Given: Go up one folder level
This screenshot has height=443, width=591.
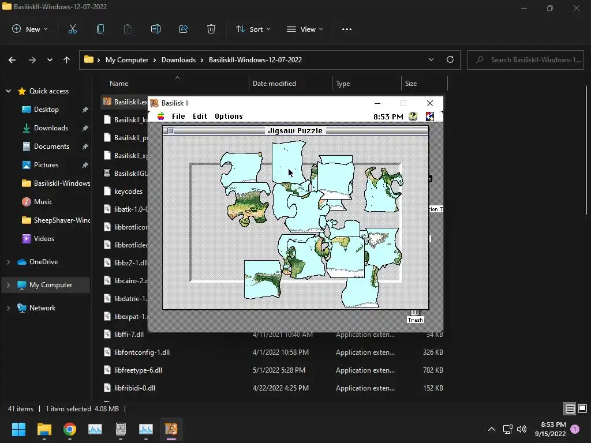Looking at the screenshot, I should pyautogui.click(x=67, y=60).
